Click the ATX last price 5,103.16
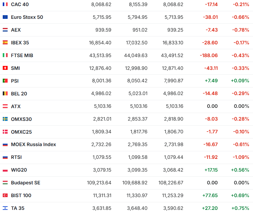The width and height of the screenshot is (253, 212). point(102,107)
